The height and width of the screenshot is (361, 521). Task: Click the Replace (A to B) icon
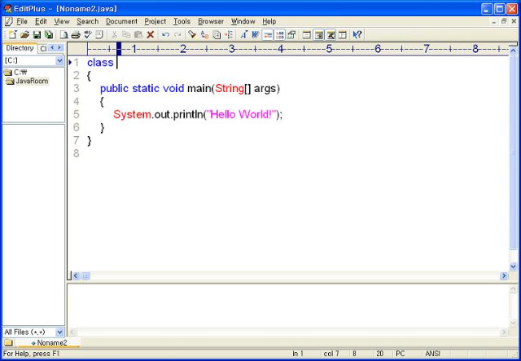(204, 34)
